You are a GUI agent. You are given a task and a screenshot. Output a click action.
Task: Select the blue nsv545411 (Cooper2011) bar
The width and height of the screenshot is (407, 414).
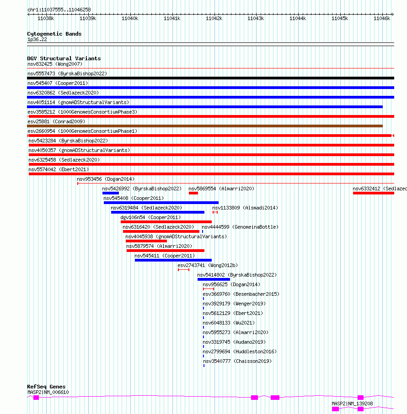(x=173, y=260)
